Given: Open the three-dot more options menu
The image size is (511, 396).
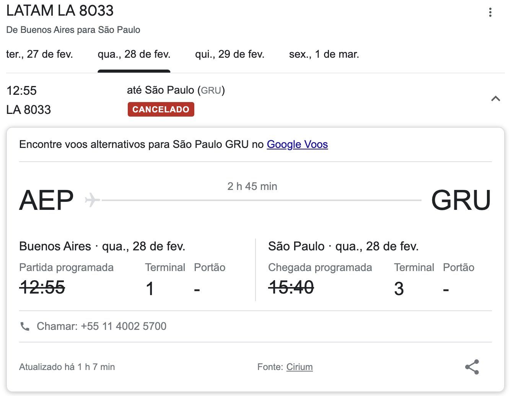Looking at the screenshot, I should (x=490, y=12).
